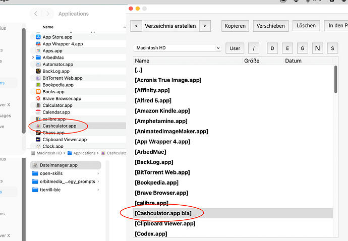Viewport: 348px width, 241px height.
Task: Select [AnimatedImageMaker.app] in the list
Action: pyautogui.click(x=233, y=132)
